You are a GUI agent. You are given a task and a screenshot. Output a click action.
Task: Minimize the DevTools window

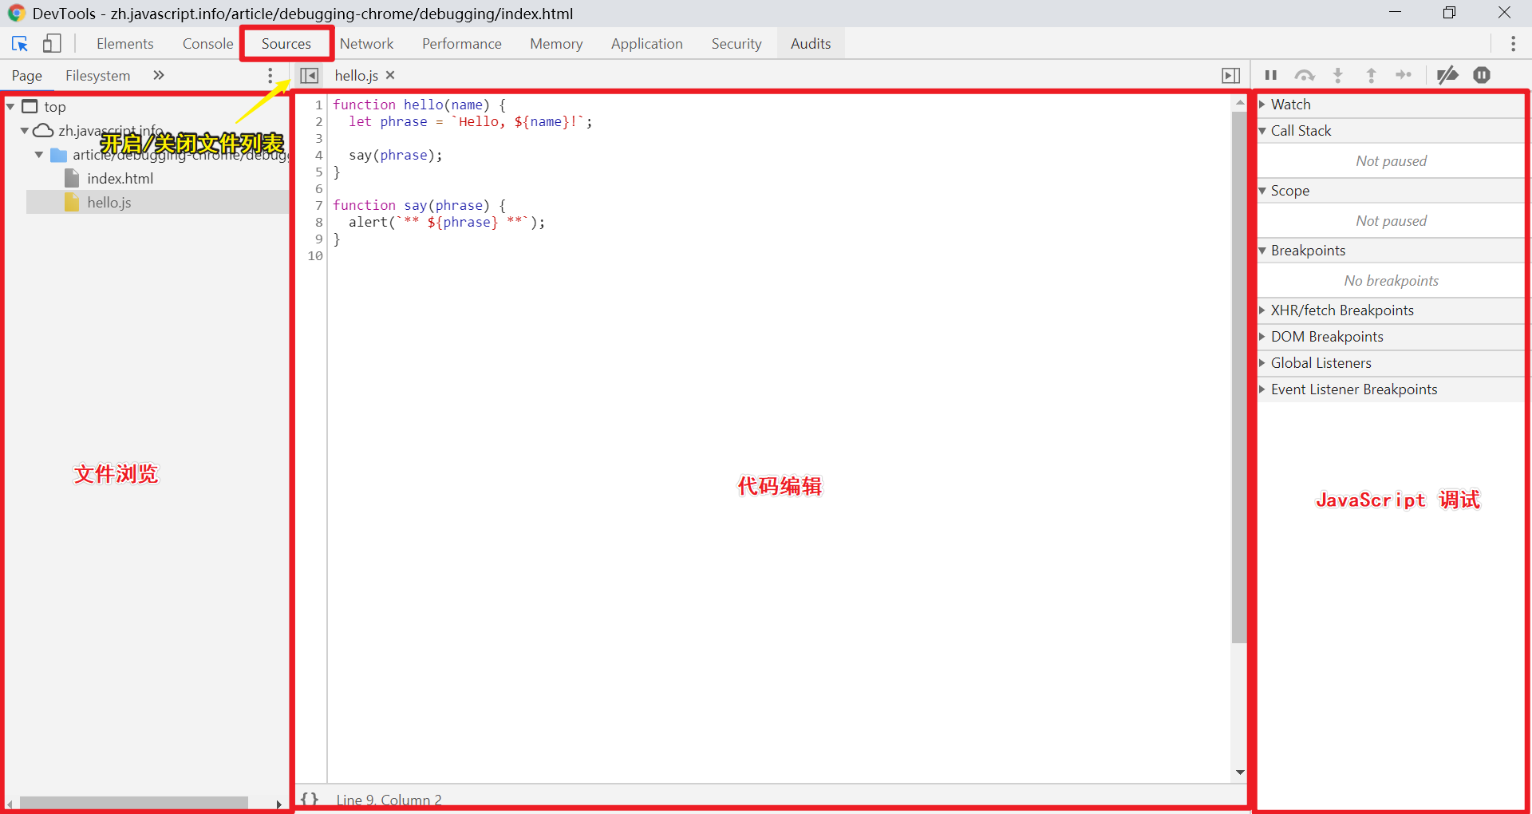[x=1395, y=13]
